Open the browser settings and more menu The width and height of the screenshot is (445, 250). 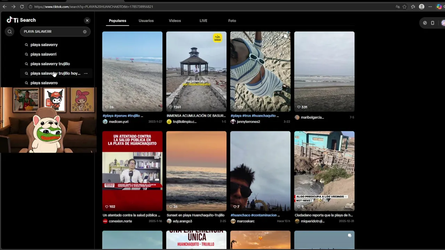430,7
